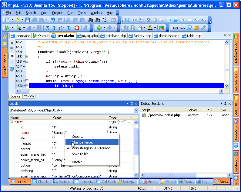
Task: Open the Code Navigator side panel
Action: coord(236,49)
